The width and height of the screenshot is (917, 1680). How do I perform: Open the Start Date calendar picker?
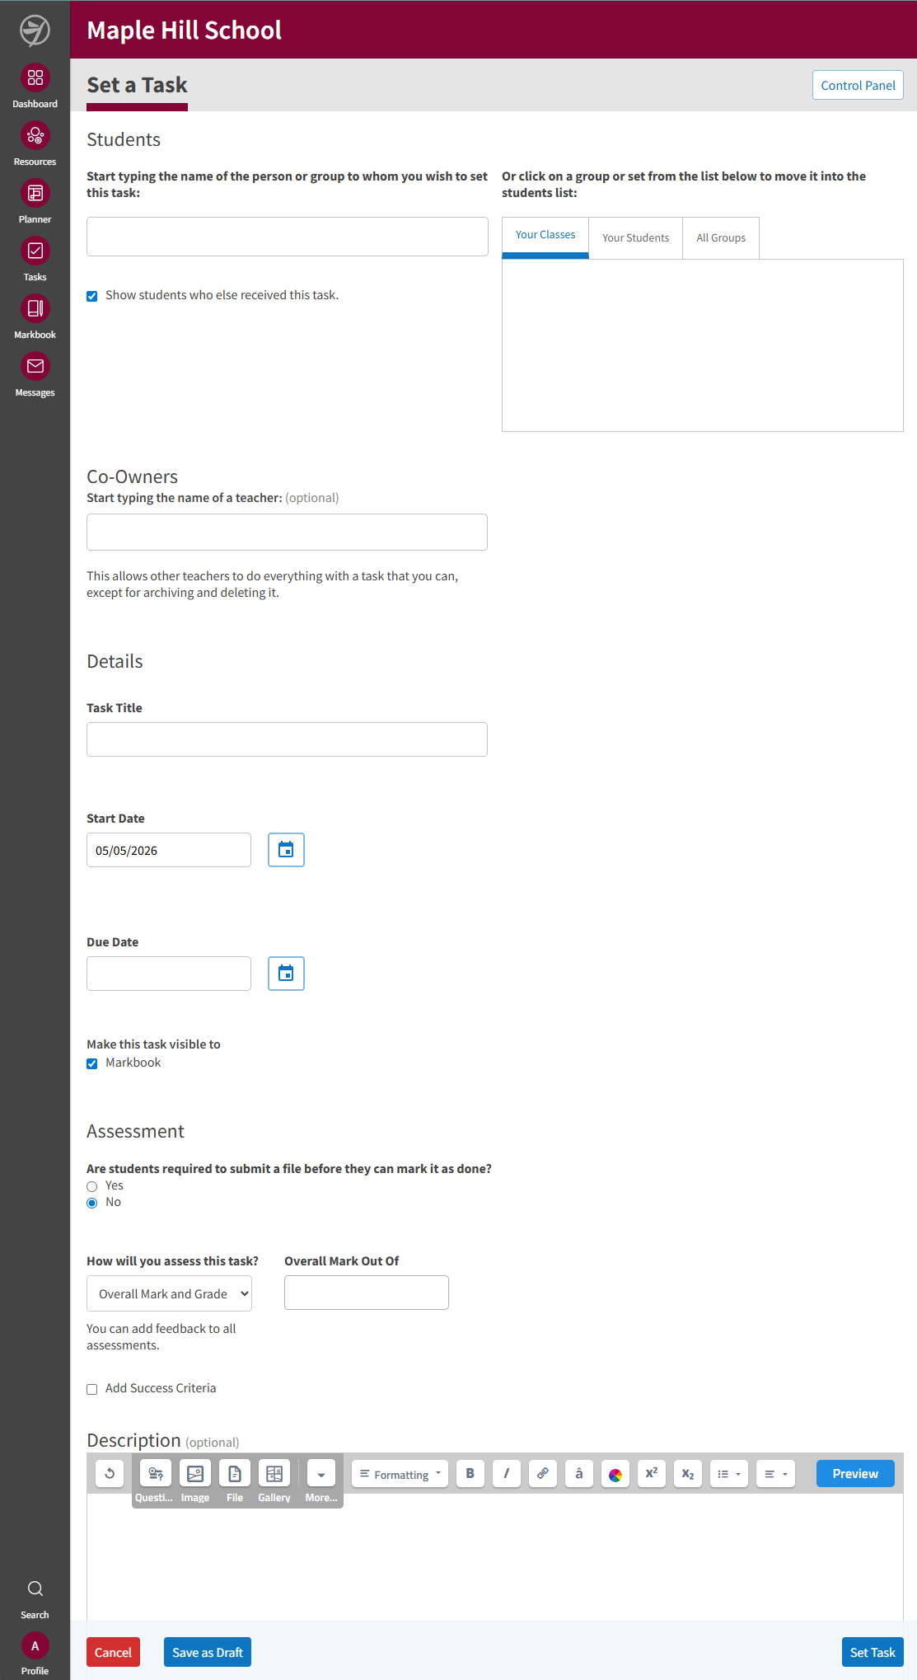[286, 850]
